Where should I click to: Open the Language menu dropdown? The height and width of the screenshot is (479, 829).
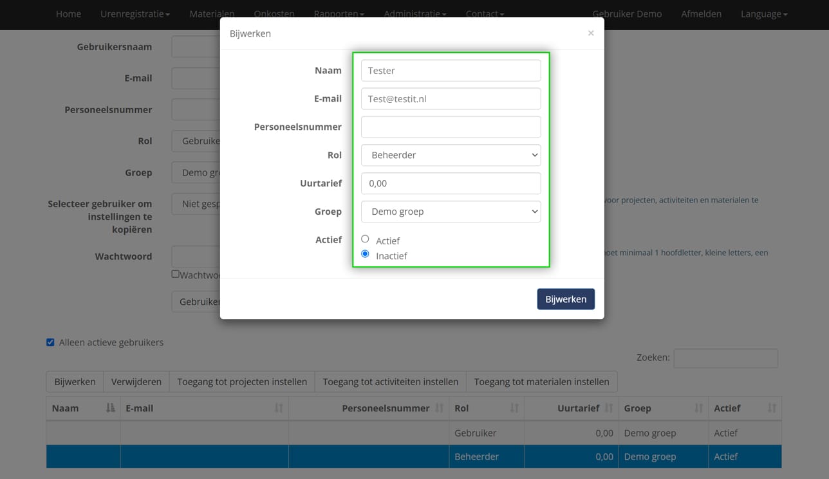tap(763, 14)
